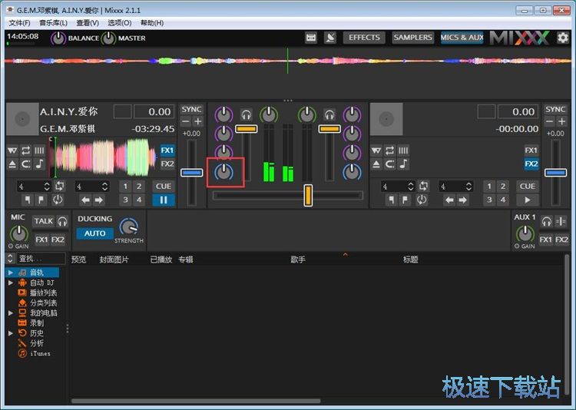The width and height of the screenshot is (576, 410).
Task: Toggle left deck headphone pre-listen
Action: point(247,114)
